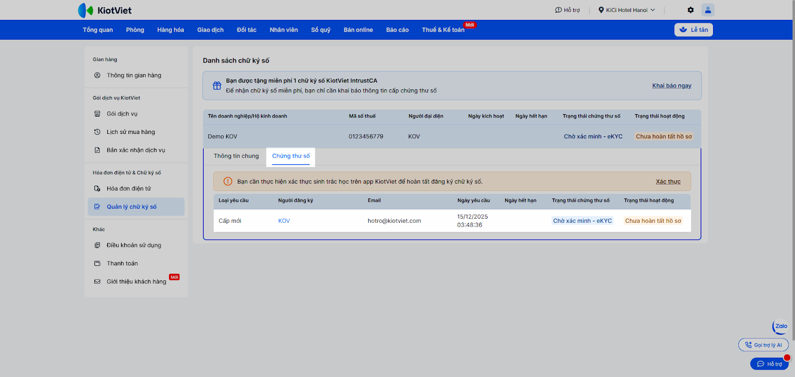Screen dimensions: 795x377
Task: Click Chờ xác minh - eKYC status in Demo KOV row
Action: [593, 136]
